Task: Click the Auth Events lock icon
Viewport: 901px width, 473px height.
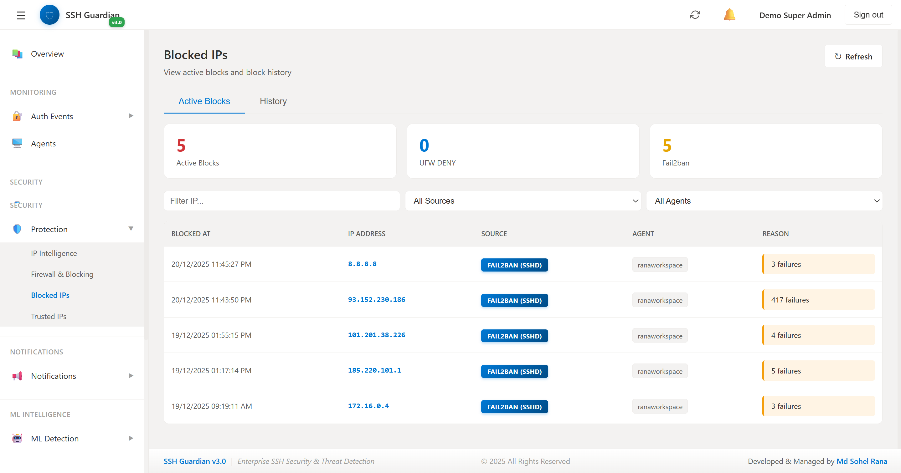Action: (17, 116)
